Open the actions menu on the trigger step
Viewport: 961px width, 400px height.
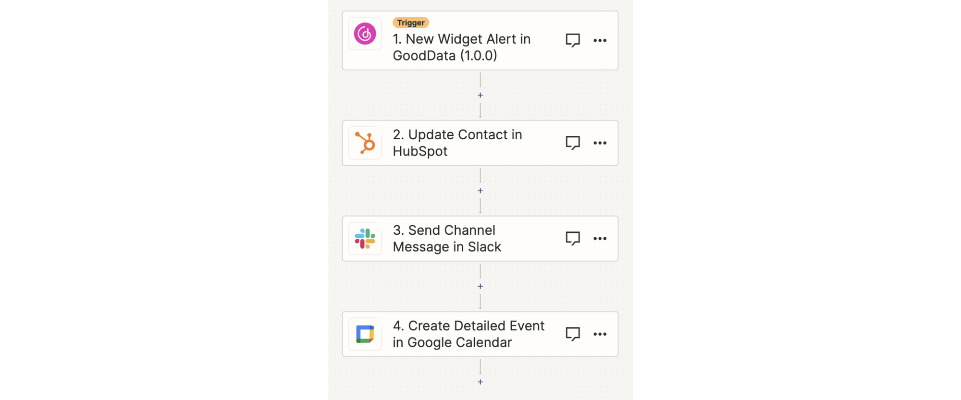600,40
